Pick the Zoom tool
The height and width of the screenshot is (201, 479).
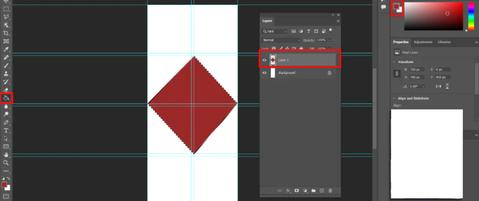coord(6,163)
